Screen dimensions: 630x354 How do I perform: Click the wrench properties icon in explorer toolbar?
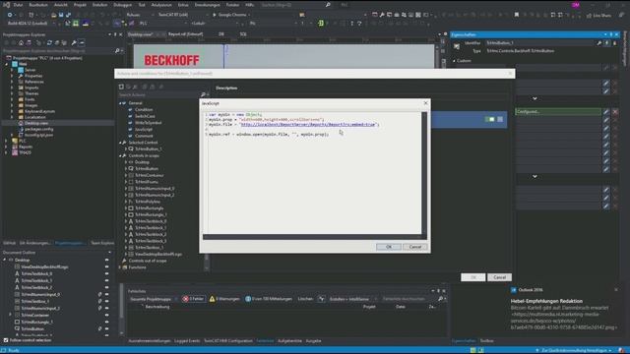click(x=74, y=42)
